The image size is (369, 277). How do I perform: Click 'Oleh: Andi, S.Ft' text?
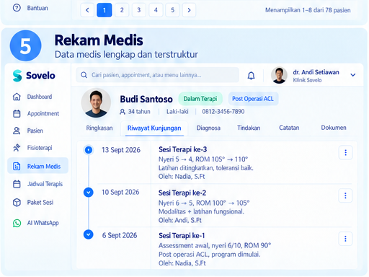click(x=180, y=220)
